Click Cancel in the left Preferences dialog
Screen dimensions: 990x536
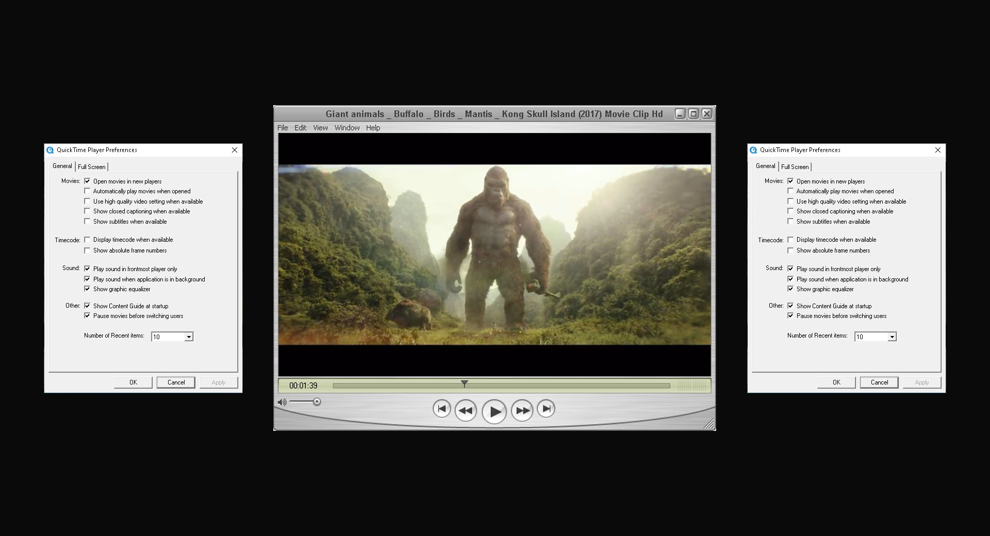pyautogui.click(x=175, y=382)
